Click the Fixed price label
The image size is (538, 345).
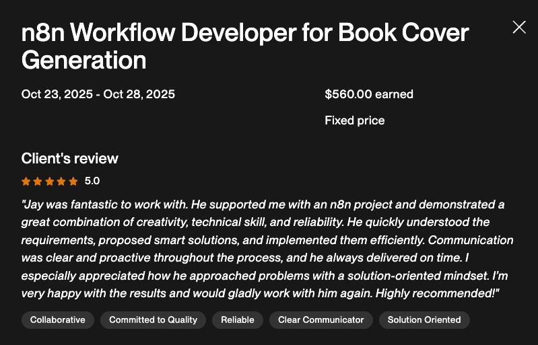pyautogui.click(x=355, y=121)
